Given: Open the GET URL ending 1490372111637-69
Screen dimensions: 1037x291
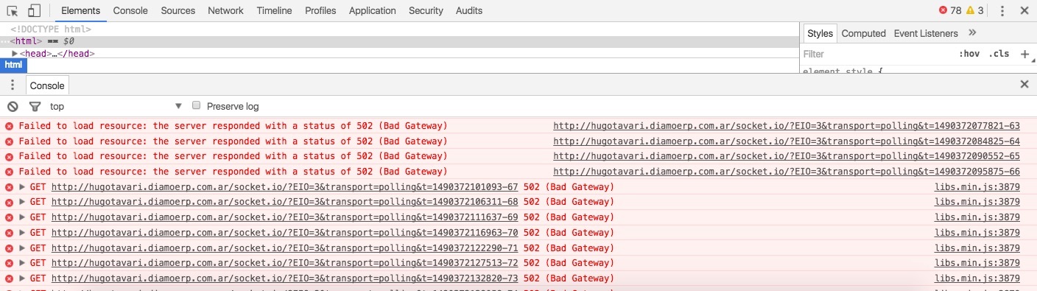Looking at the screenshot, I should pos(285,217).
